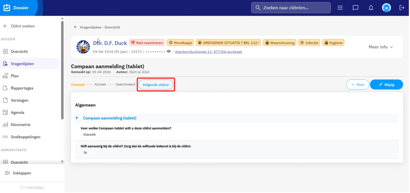Click the answer Klassiek
Screen dimensions: 410x193
tap(90, 134)
